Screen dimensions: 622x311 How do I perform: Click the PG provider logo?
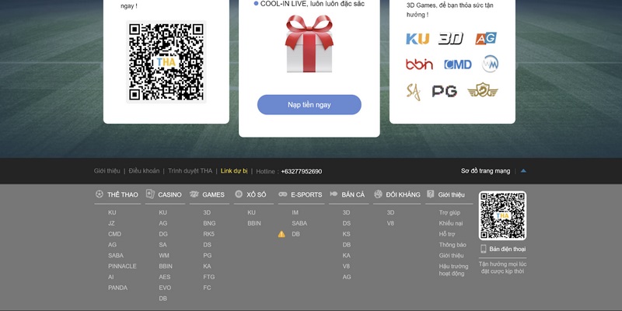point(444,92)
